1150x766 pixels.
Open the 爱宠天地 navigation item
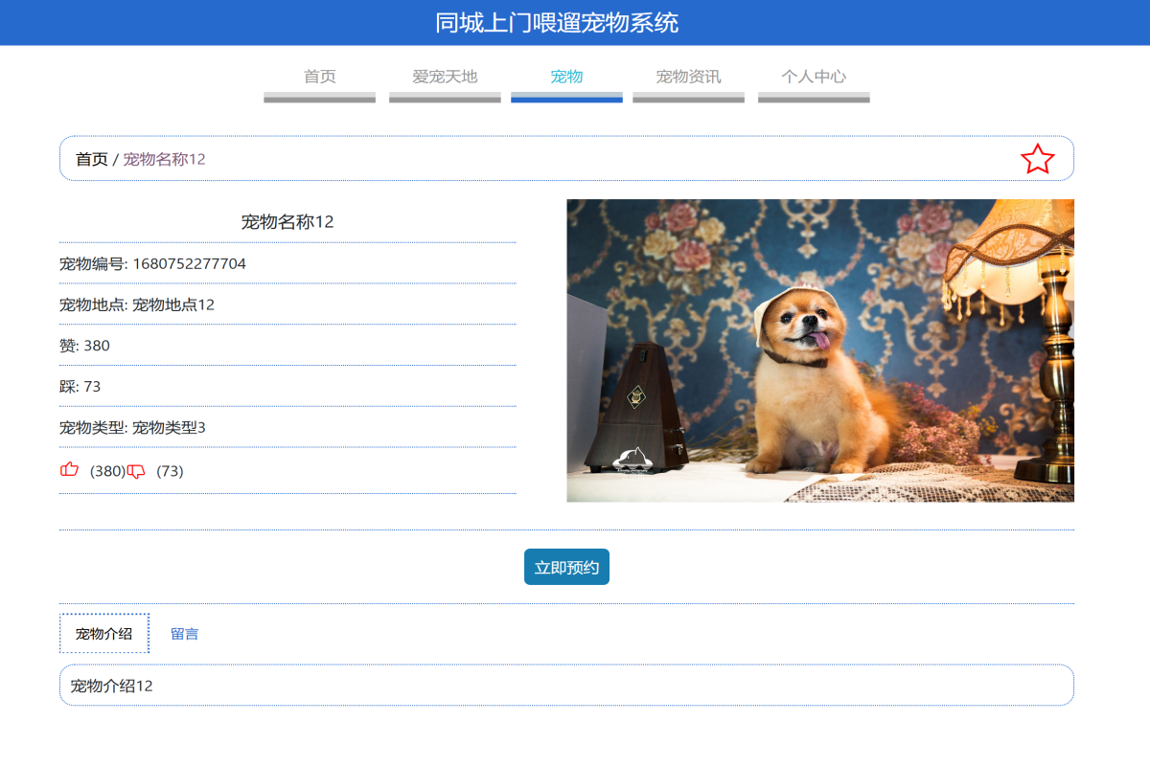pyautogui.click(x=444, y=77)
